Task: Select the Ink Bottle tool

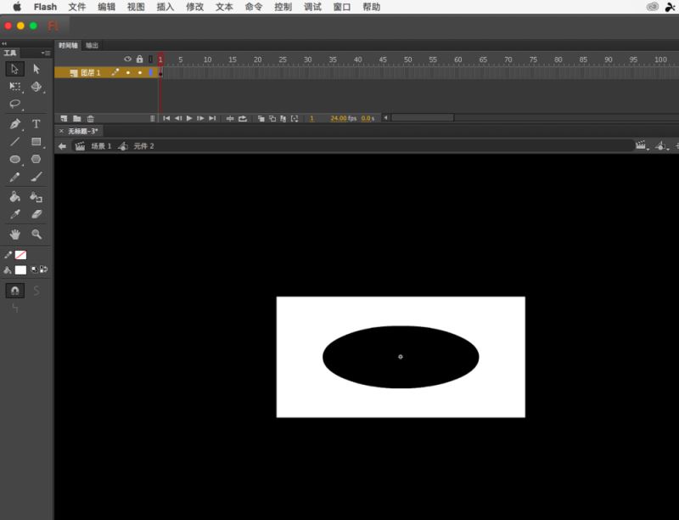Action: pyautogui.click(x=36, y=197)
